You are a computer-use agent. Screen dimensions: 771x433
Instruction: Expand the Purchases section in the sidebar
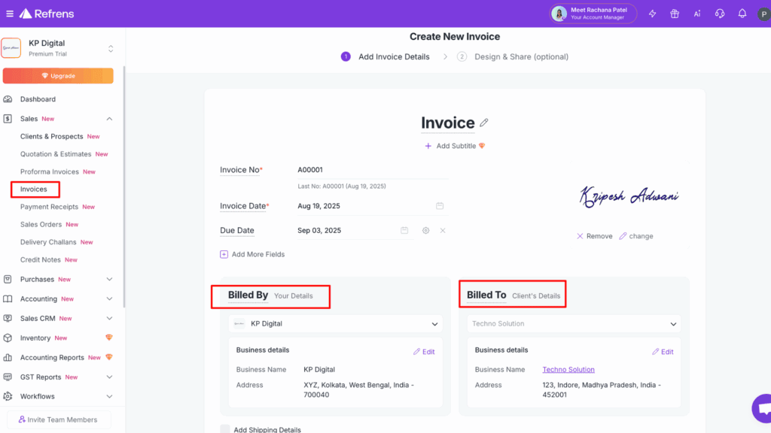coord(109,279)
